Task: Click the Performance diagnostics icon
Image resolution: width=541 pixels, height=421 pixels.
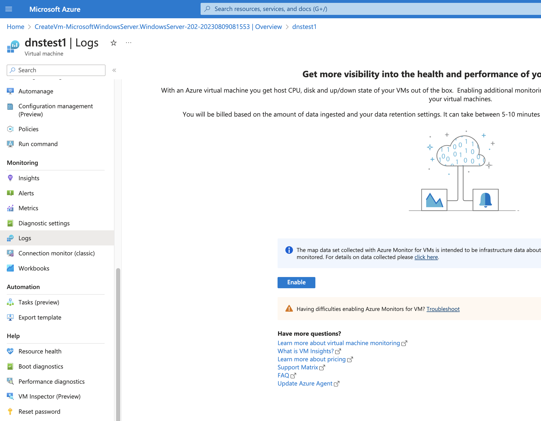Action: [10, 381]
